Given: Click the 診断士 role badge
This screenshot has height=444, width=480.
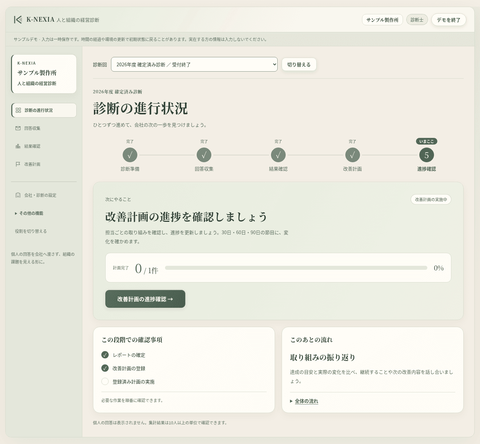Looking at the screenshot, I should click(x=417, y=20).
